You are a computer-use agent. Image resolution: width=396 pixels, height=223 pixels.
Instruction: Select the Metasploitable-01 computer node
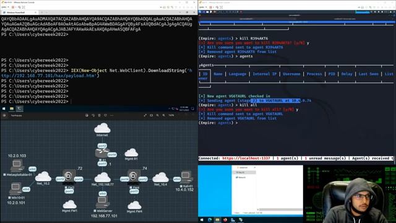[x=17, y=165]
